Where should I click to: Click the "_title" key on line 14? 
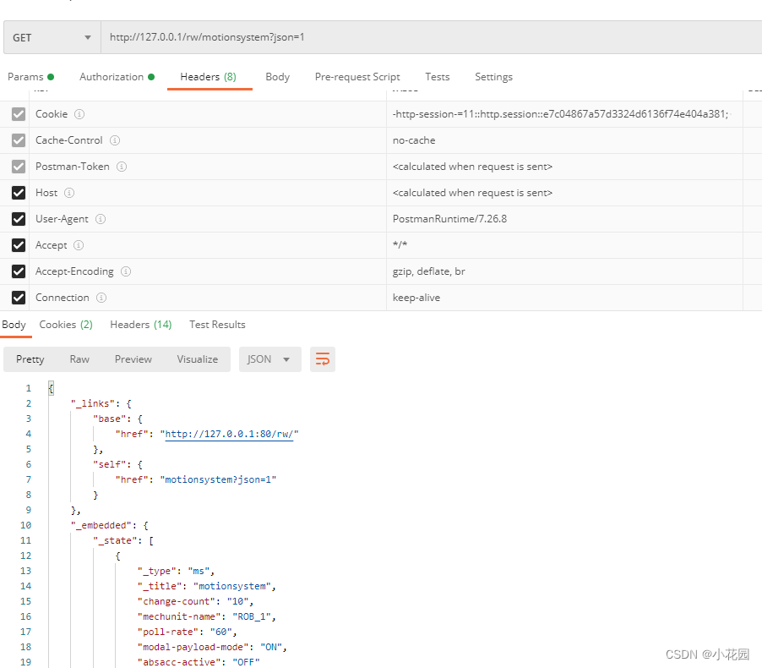coord(160,586)
